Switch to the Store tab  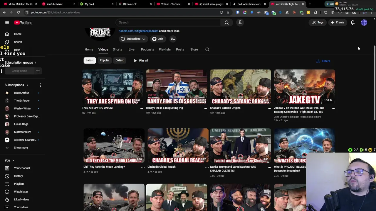(194, 50)
